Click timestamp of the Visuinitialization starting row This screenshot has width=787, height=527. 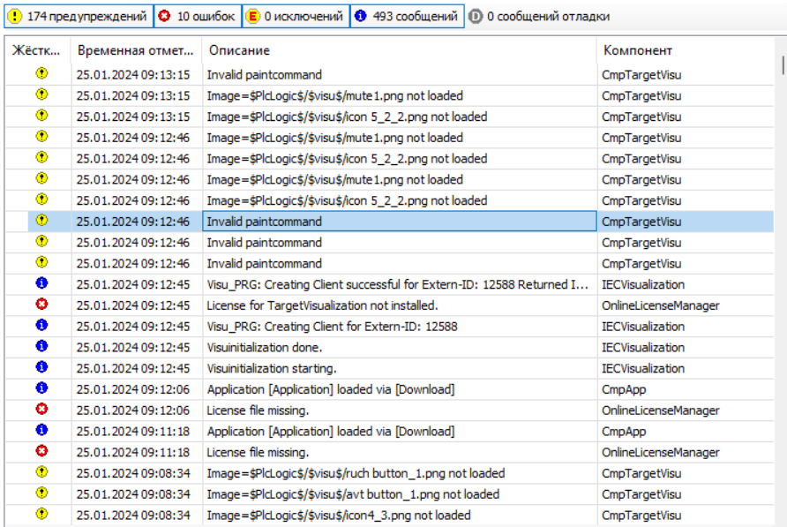click(133, 369)
